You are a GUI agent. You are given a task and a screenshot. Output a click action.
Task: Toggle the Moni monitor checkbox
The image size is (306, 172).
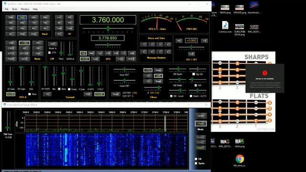59,89
